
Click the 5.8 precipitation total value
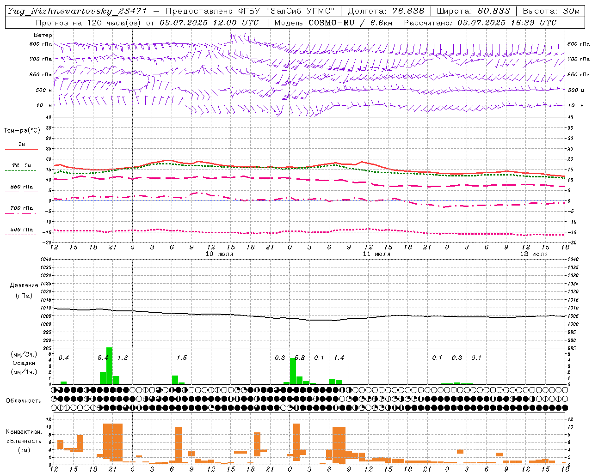(x=300, y=358)
